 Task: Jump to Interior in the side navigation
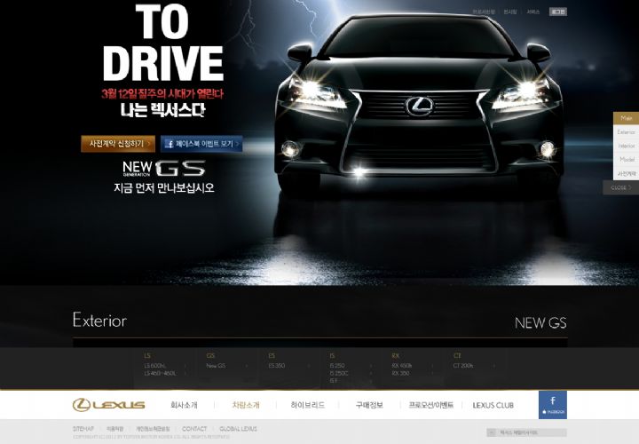[x=626, y=146]
